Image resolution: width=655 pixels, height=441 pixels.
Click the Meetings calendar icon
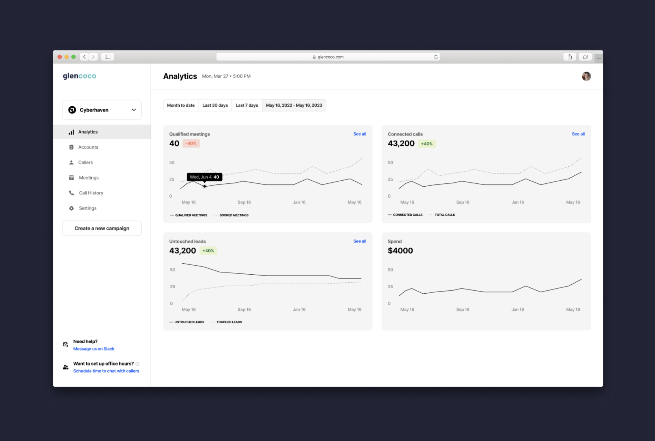click(71, 178)
